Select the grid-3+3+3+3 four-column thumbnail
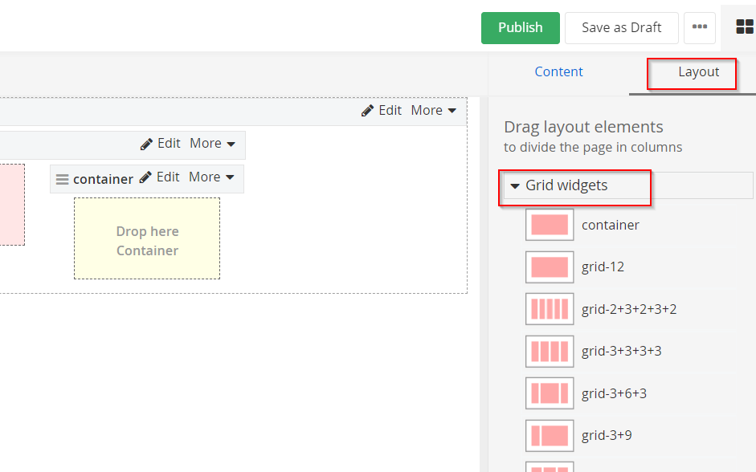 (x=550, y=351)
